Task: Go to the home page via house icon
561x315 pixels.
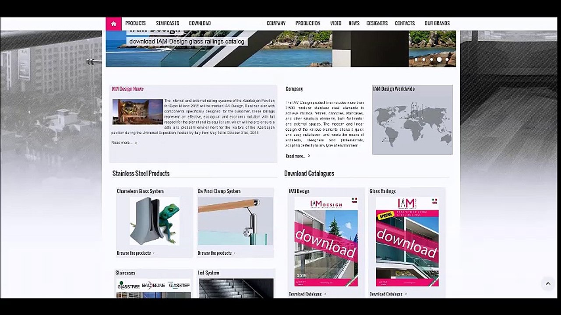Action: click(x=113, y=24)
